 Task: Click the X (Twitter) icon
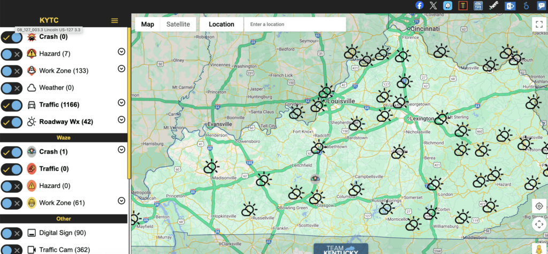pos(434,5)
